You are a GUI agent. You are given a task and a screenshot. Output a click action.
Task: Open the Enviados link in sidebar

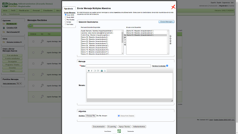tap(12, 28)
